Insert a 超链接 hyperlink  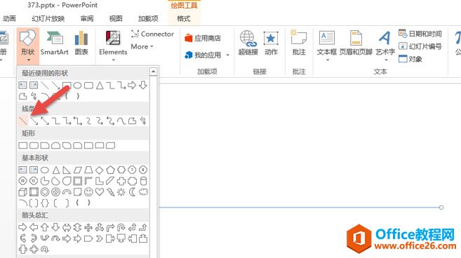(x=248, y=43)
